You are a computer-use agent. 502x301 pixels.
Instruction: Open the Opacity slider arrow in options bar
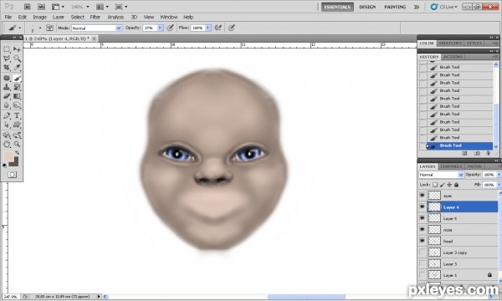pos(160,28)
